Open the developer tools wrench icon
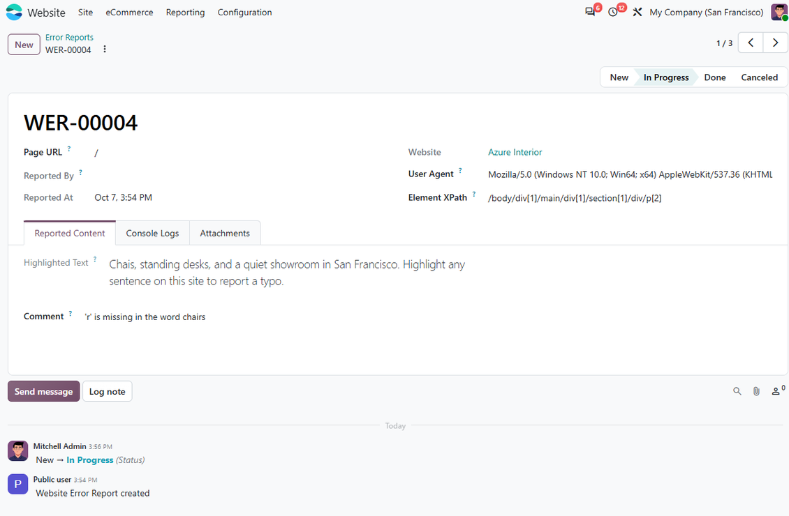The width and height of the screenshot is (789, 516). (x=637, y=12)
